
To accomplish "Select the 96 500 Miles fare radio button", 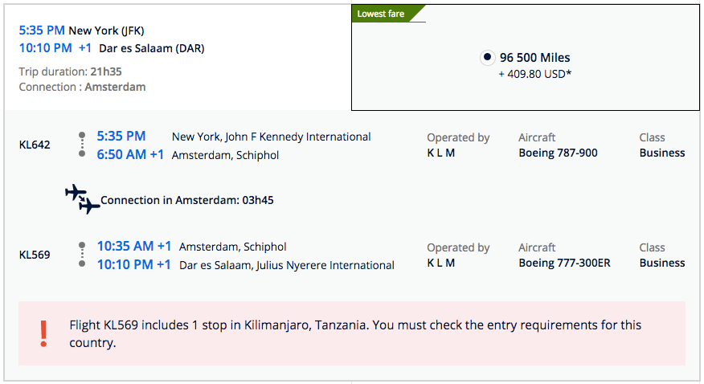I will [x=487, y=58].
